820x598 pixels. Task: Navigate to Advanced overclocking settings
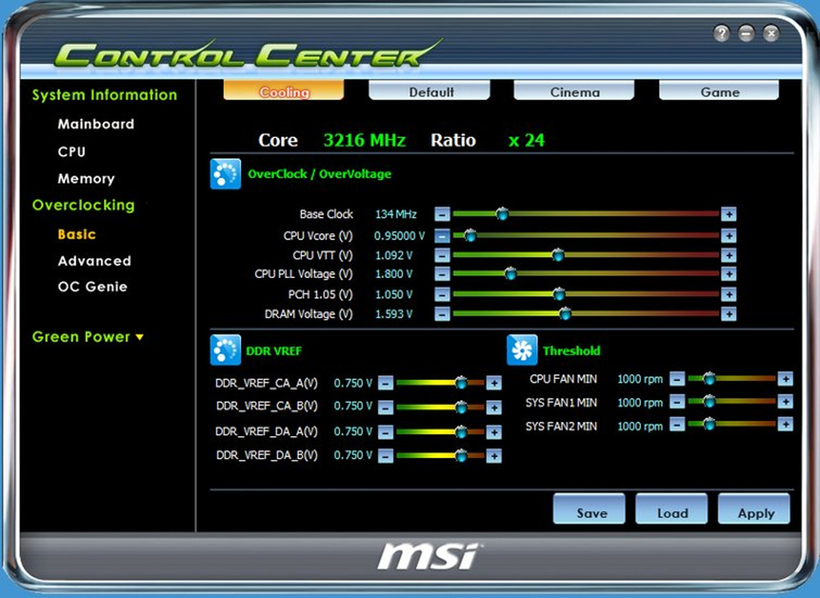[94, 261]
